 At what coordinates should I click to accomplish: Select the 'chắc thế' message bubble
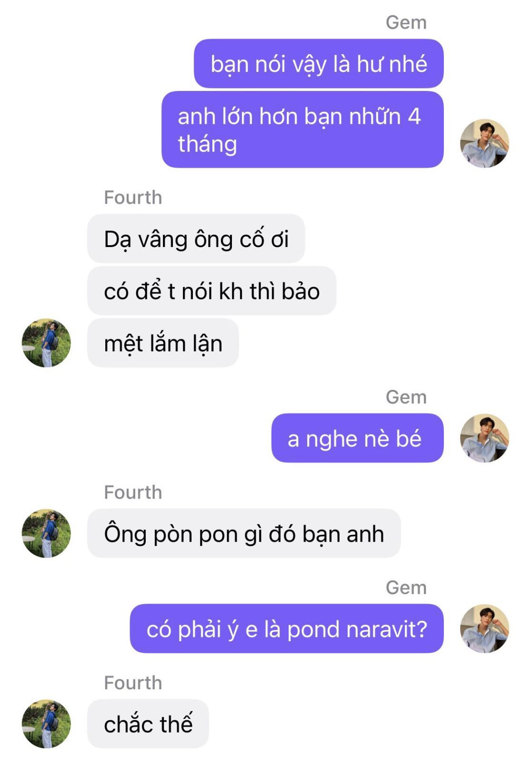[148, 724]
